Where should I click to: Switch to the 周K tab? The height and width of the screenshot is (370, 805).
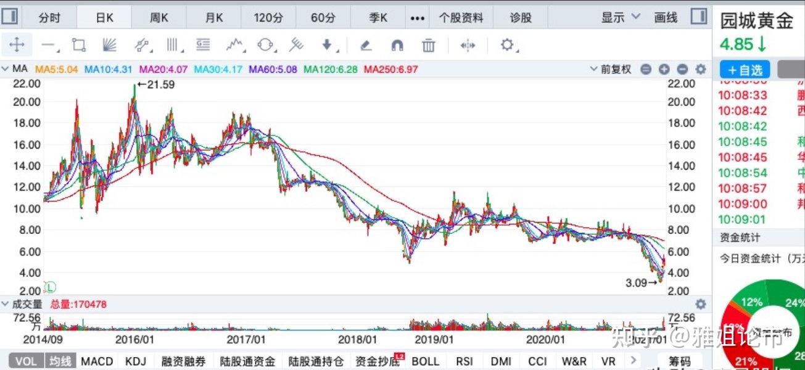click(159, 17)
